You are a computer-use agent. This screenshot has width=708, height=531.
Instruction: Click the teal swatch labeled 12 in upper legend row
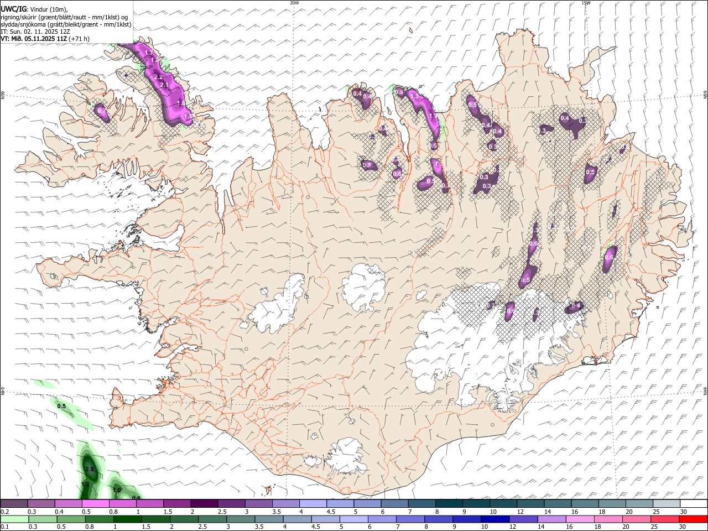530,503
